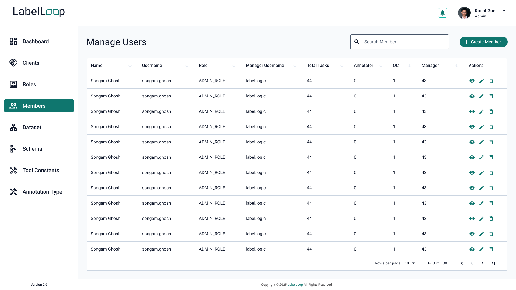Image resolution: width=516 pixels, height=290 pixels.
Task: Expand the Kunal Goel account menu arrow
Action: pyautogui.click(x=504, y=11)
